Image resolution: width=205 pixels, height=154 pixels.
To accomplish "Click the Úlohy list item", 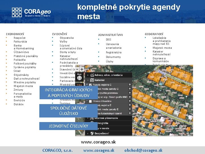I will (110, 61).
